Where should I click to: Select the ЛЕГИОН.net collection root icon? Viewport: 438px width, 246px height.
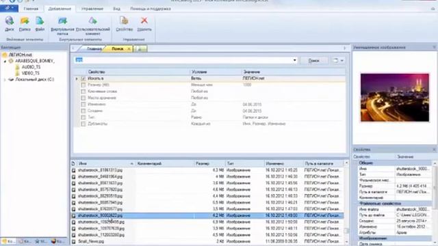[x=5, y=55]
